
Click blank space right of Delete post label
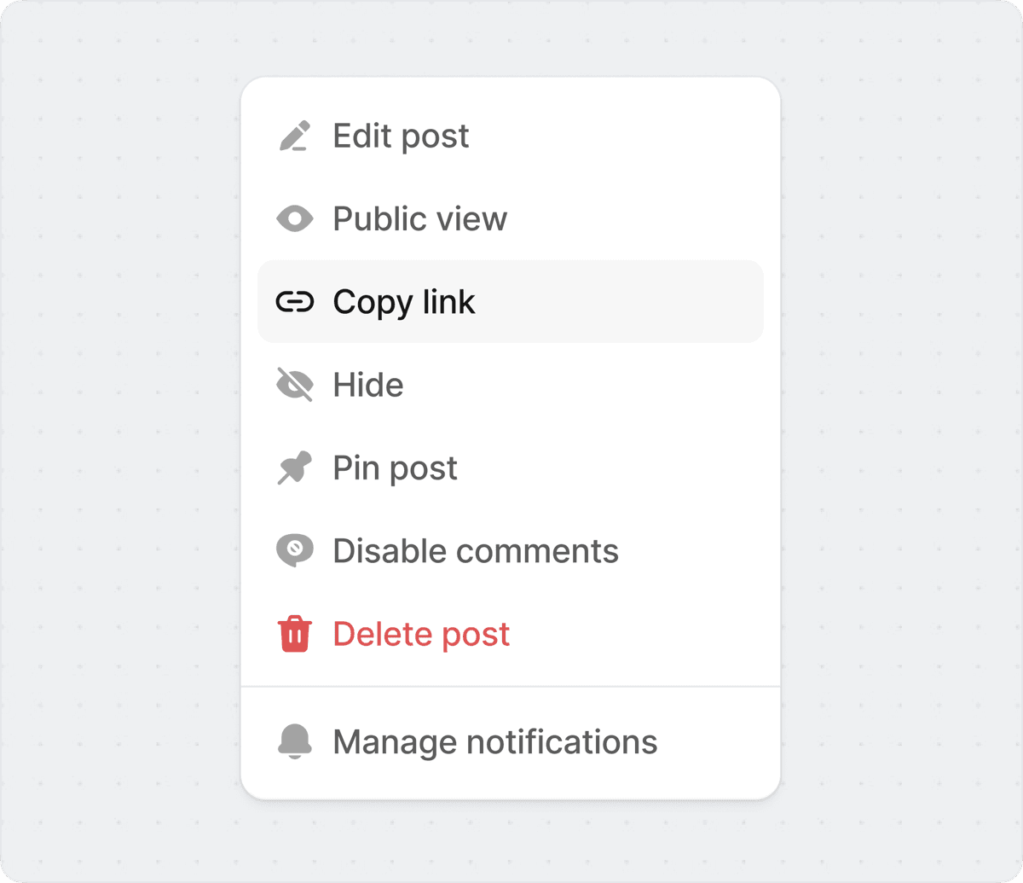click(648, 634)
